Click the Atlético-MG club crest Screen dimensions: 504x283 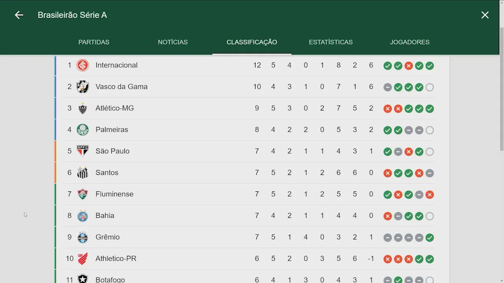coord(83,108)
